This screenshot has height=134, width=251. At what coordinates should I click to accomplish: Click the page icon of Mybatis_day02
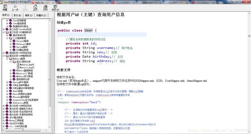[x=18, y=67]
